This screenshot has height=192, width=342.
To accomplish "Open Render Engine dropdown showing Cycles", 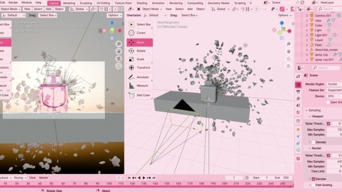I will click(x=334, y=84).
